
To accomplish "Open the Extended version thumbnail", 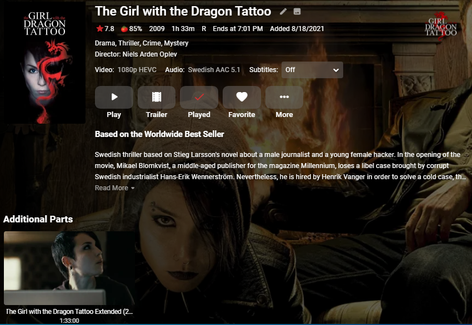I will click(x=69, y=268).
